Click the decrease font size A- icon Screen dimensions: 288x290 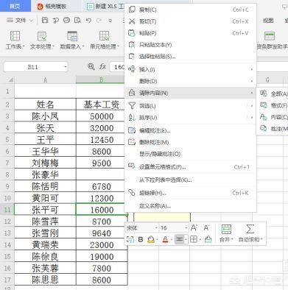pos(206,228)
